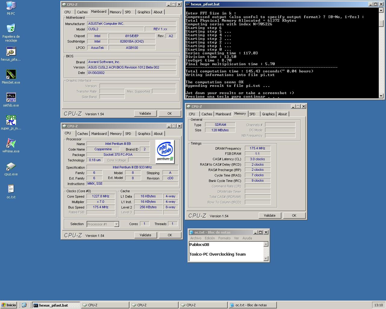386x309 pixels.
Task: Switch to hexus_pifast.bat in the taskbar
Action: tap(56, 305)
